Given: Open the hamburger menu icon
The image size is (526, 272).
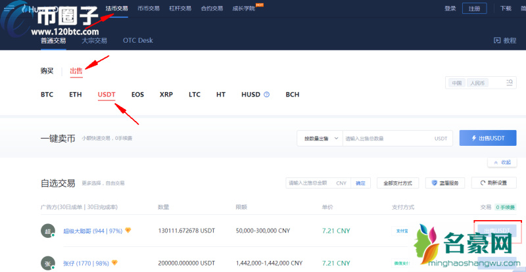Looking at the screenshot, I should (x=9, y=9).
